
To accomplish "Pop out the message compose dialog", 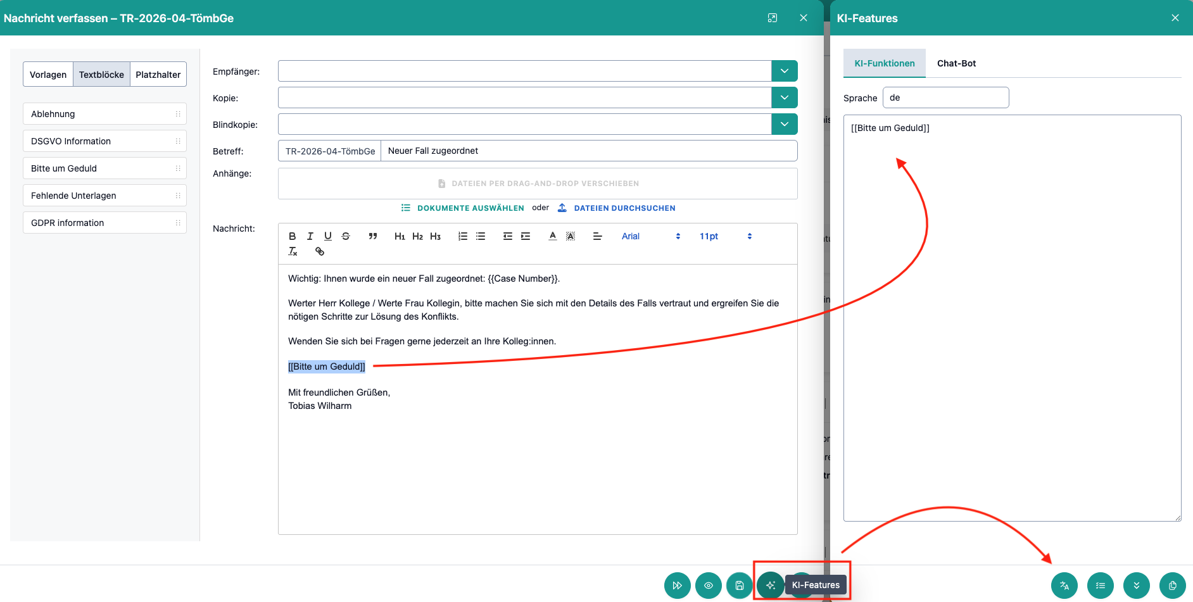I will [773, 18].
